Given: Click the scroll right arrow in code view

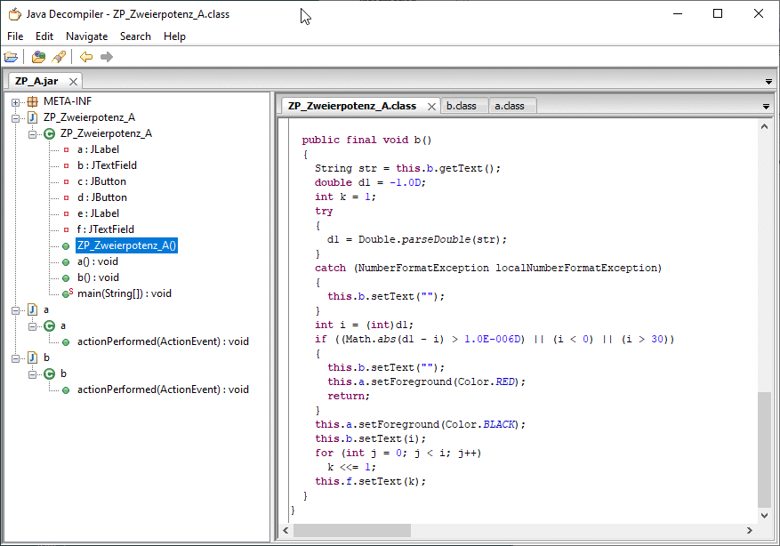Looking at the screenshot, I should coord(750,531).
